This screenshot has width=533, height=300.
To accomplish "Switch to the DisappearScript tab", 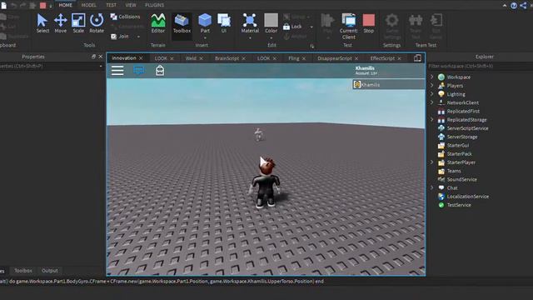I will (335, 58).
